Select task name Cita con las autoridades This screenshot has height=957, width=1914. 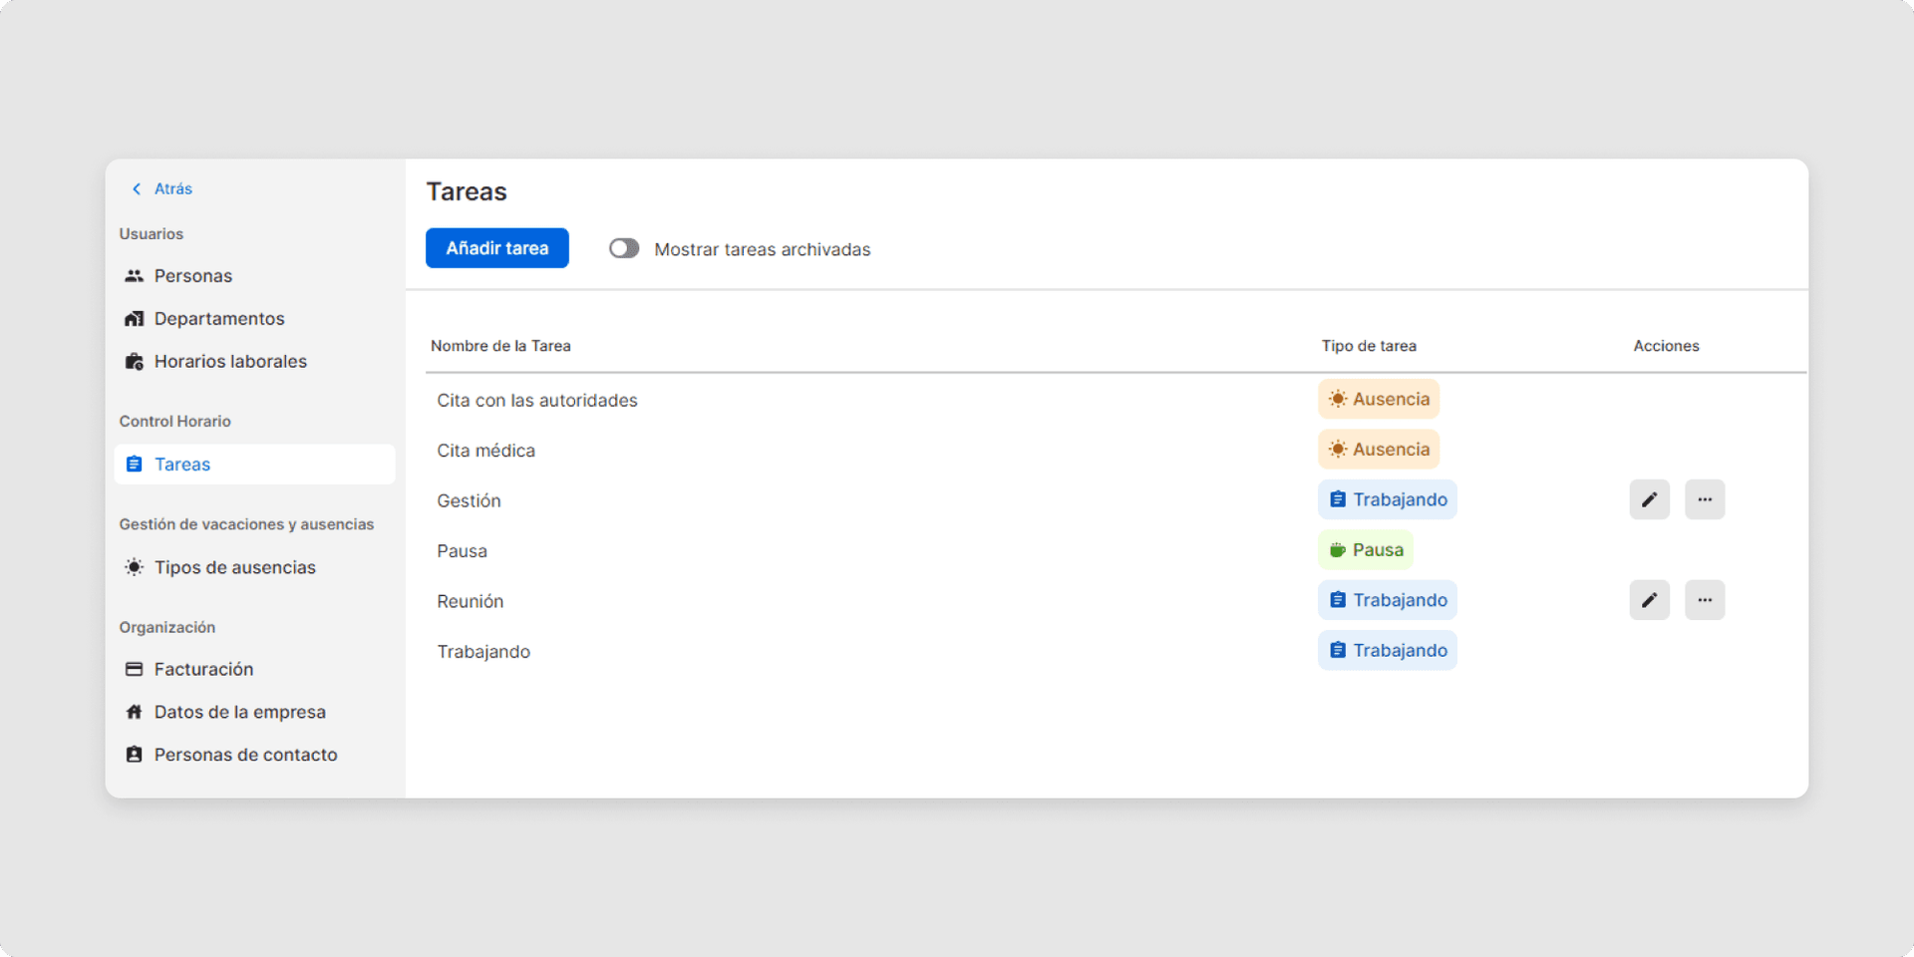click(x=537, y=400)
